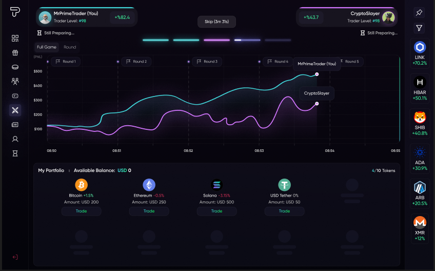Select the Round 3 flag marker
The image size is (435, 271).
207,62
